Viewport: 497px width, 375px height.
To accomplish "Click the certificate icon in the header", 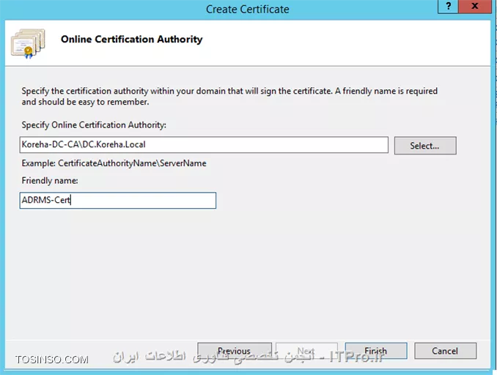I will [x=28, y=43].
